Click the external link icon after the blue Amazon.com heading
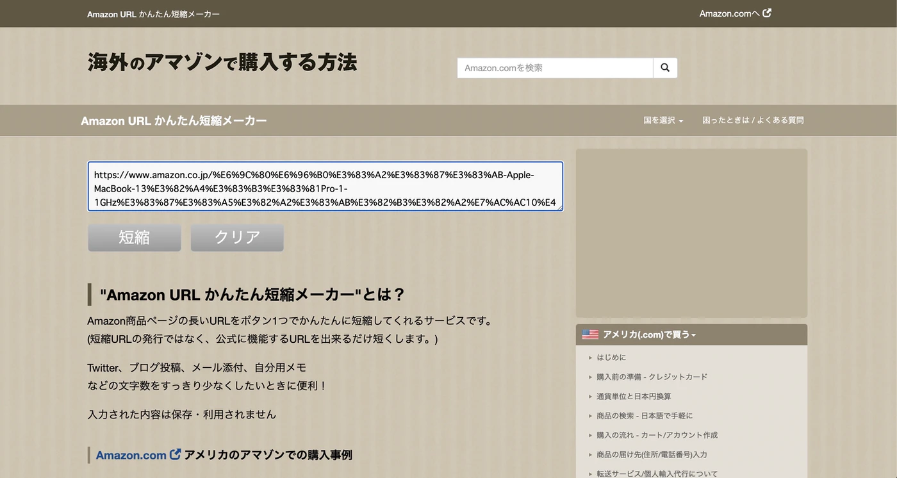The image size is (897, 478). [175, 454]
